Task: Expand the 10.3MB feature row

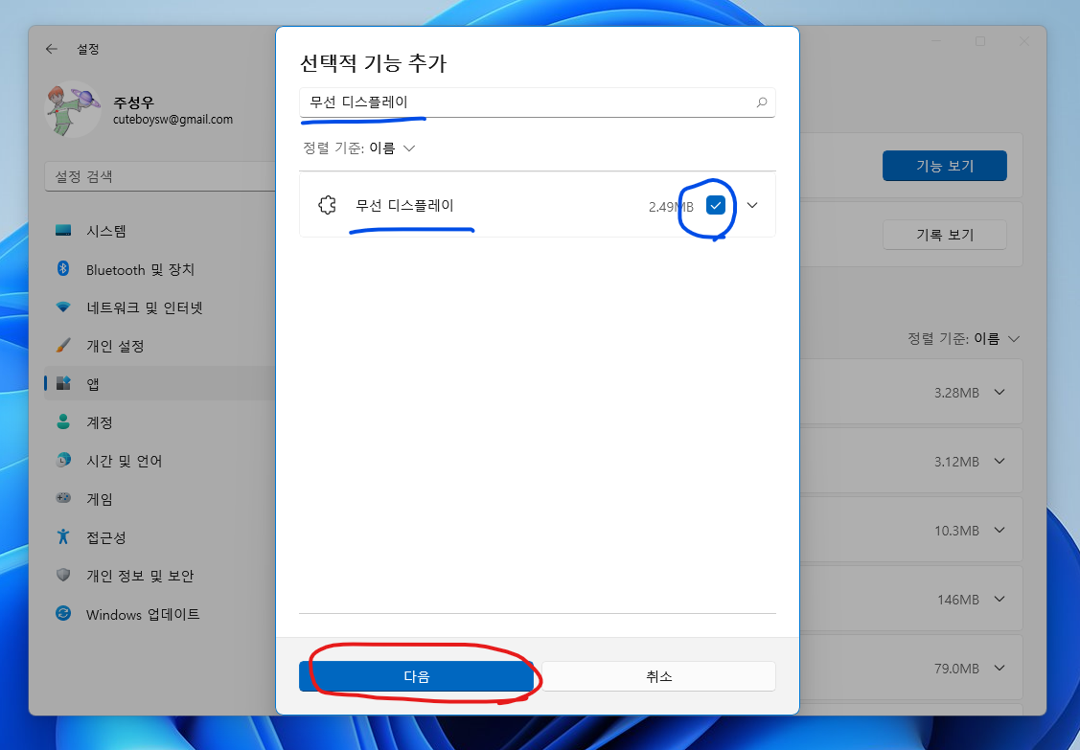Action: [x=1000, y=530]
